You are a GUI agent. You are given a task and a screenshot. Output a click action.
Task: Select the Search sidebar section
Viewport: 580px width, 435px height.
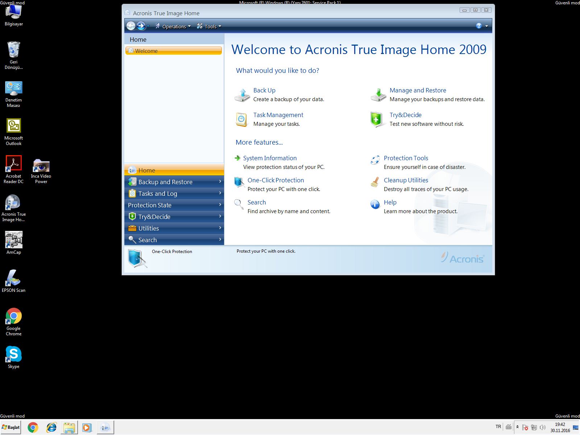[x=174, y=240]
